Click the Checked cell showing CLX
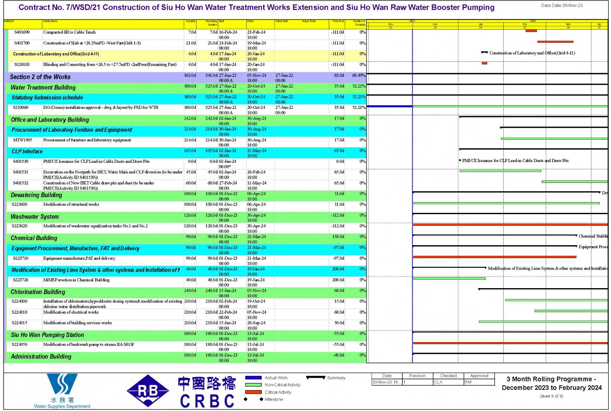611x411 pixels. tap(448, 382)
